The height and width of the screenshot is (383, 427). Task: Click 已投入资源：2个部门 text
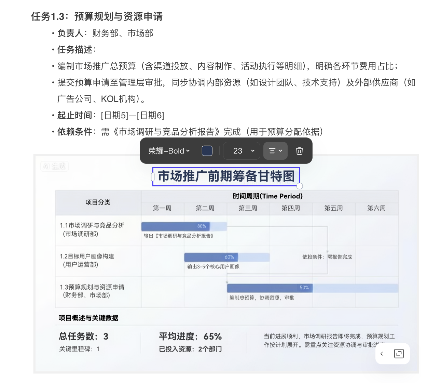[190, 349]
